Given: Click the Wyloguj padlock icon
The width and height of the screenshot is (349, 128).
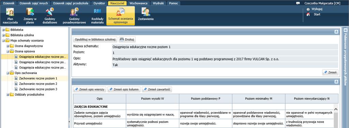Looking at the screenshot, I should (308, 9).
